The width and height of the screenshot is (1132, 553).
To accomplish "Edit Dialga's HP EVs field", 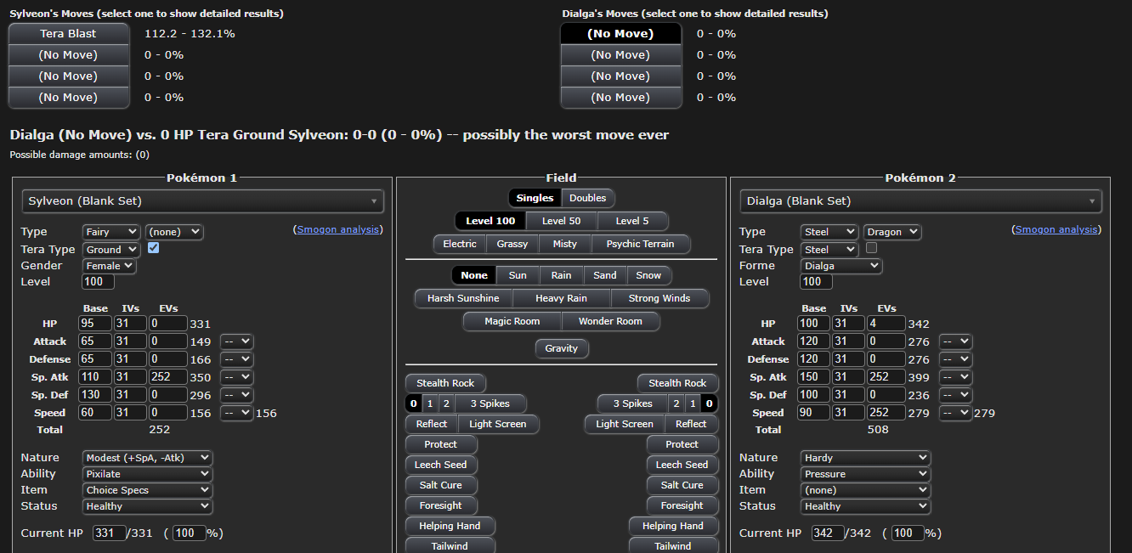I will 886,324.
